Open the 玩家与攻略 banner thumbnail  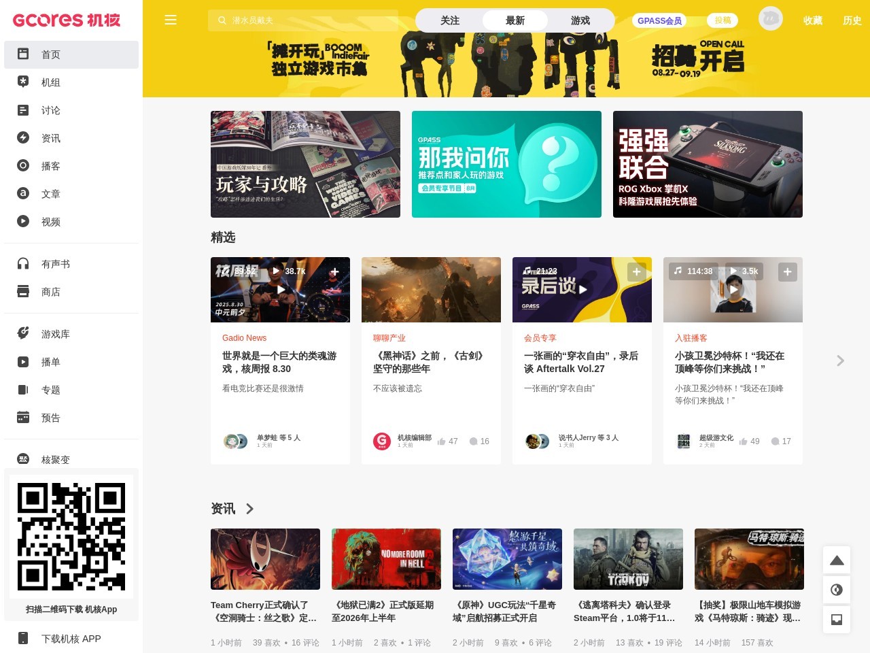[305, 164]
